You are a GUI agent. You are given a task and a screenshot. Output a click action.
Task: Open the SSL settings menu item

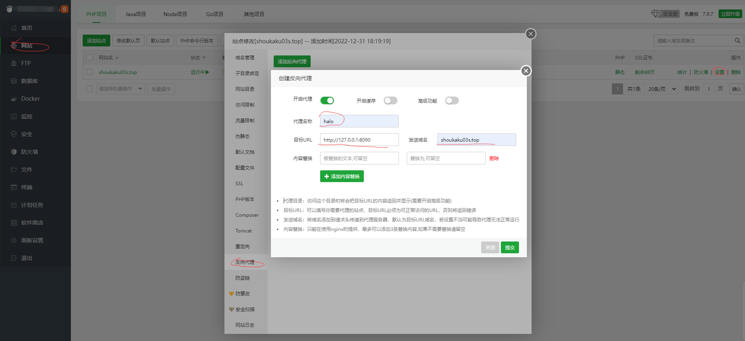[x=239, y=184]
